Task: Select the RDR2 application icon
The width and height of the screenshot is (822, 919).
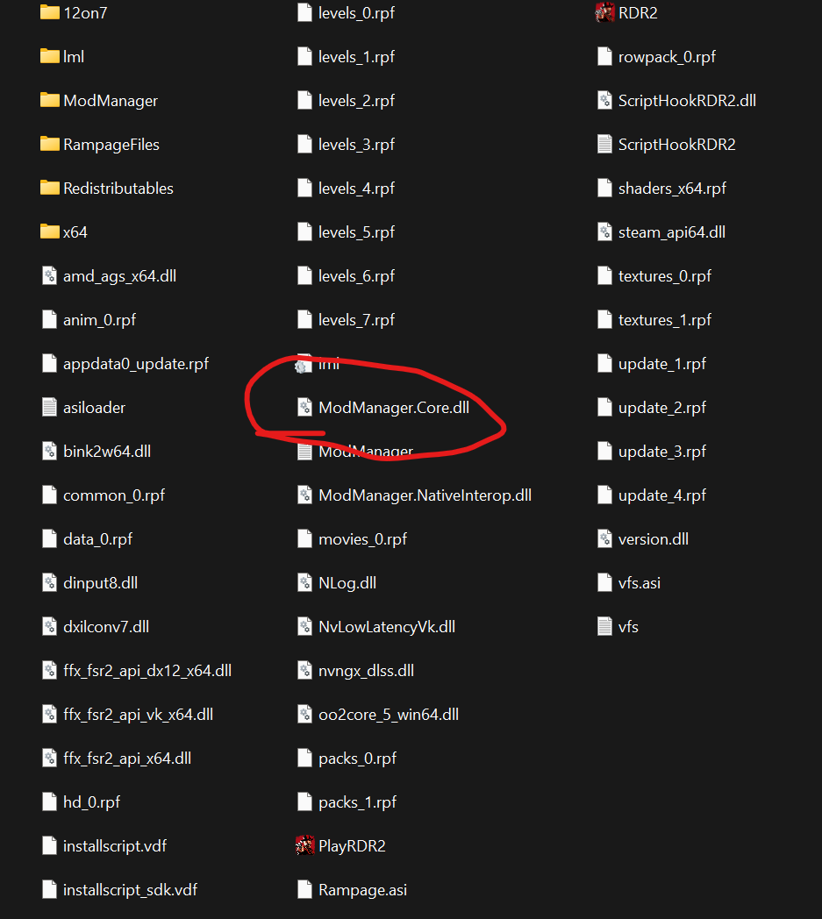Action: [x=604, y=12]
